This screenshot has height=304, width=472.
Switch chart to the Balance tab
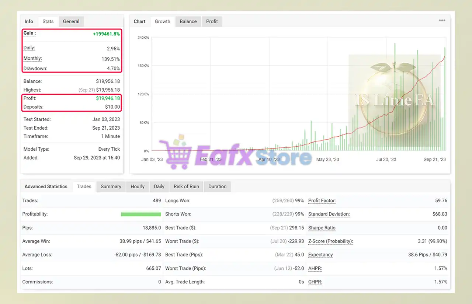(x=188, y=21)
